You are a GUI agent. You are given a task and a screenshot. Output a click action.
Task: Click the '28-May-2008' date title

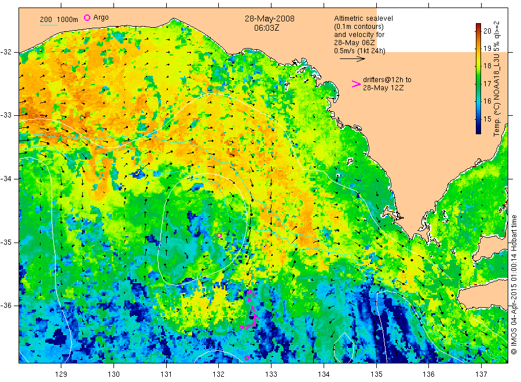[269, 19]
